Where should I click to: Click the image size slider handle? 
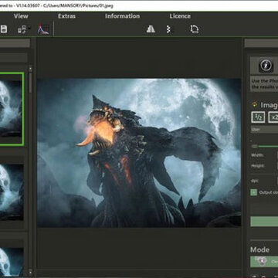pyautogui.click(x=255, y=147)
